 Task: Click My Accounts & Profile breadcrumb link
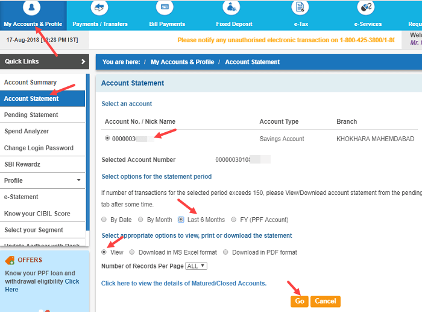pos(182,62)
